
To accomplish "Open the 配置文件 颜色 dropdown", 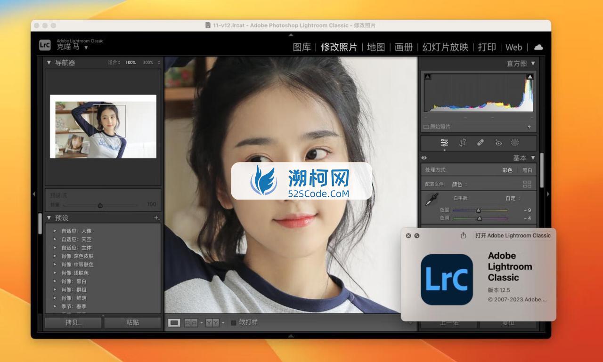I will coord(460,185).
